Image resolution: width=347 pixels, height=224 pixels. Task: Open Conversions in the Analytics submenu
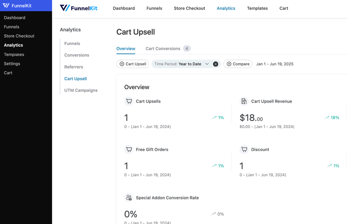point(77,55)
